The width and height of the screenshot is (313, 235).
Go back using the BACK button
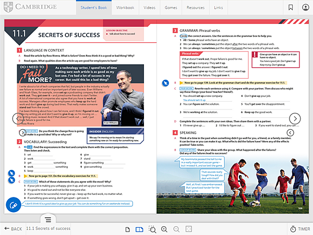13,229
